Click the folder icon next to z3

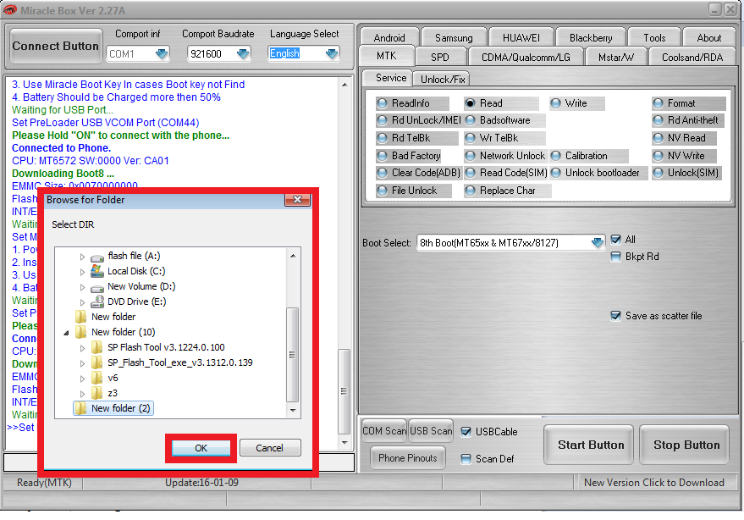[96, 393]
